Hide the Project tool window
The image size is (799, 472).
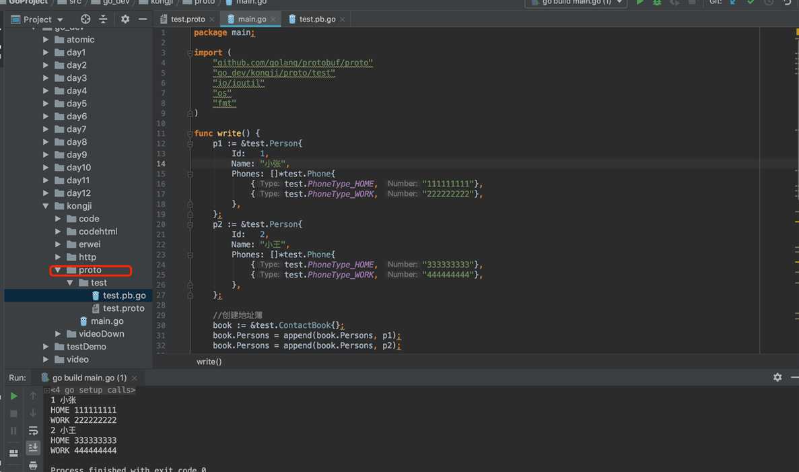click(143, 20)
